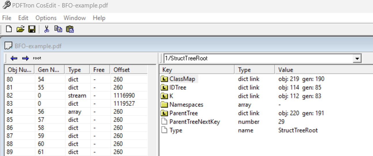Open the File menu
The width and height of the screenshot is (373, 156).
(7, 18)
